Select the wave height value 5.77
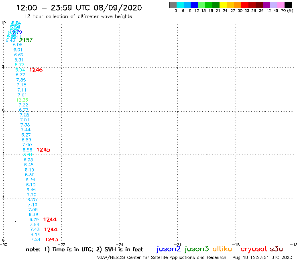 point(20,65)
